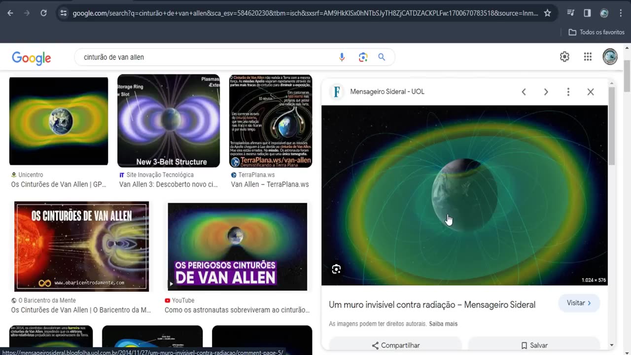Start voice search with microphone icon
This screenshot has height=355, width=631.
342,57
